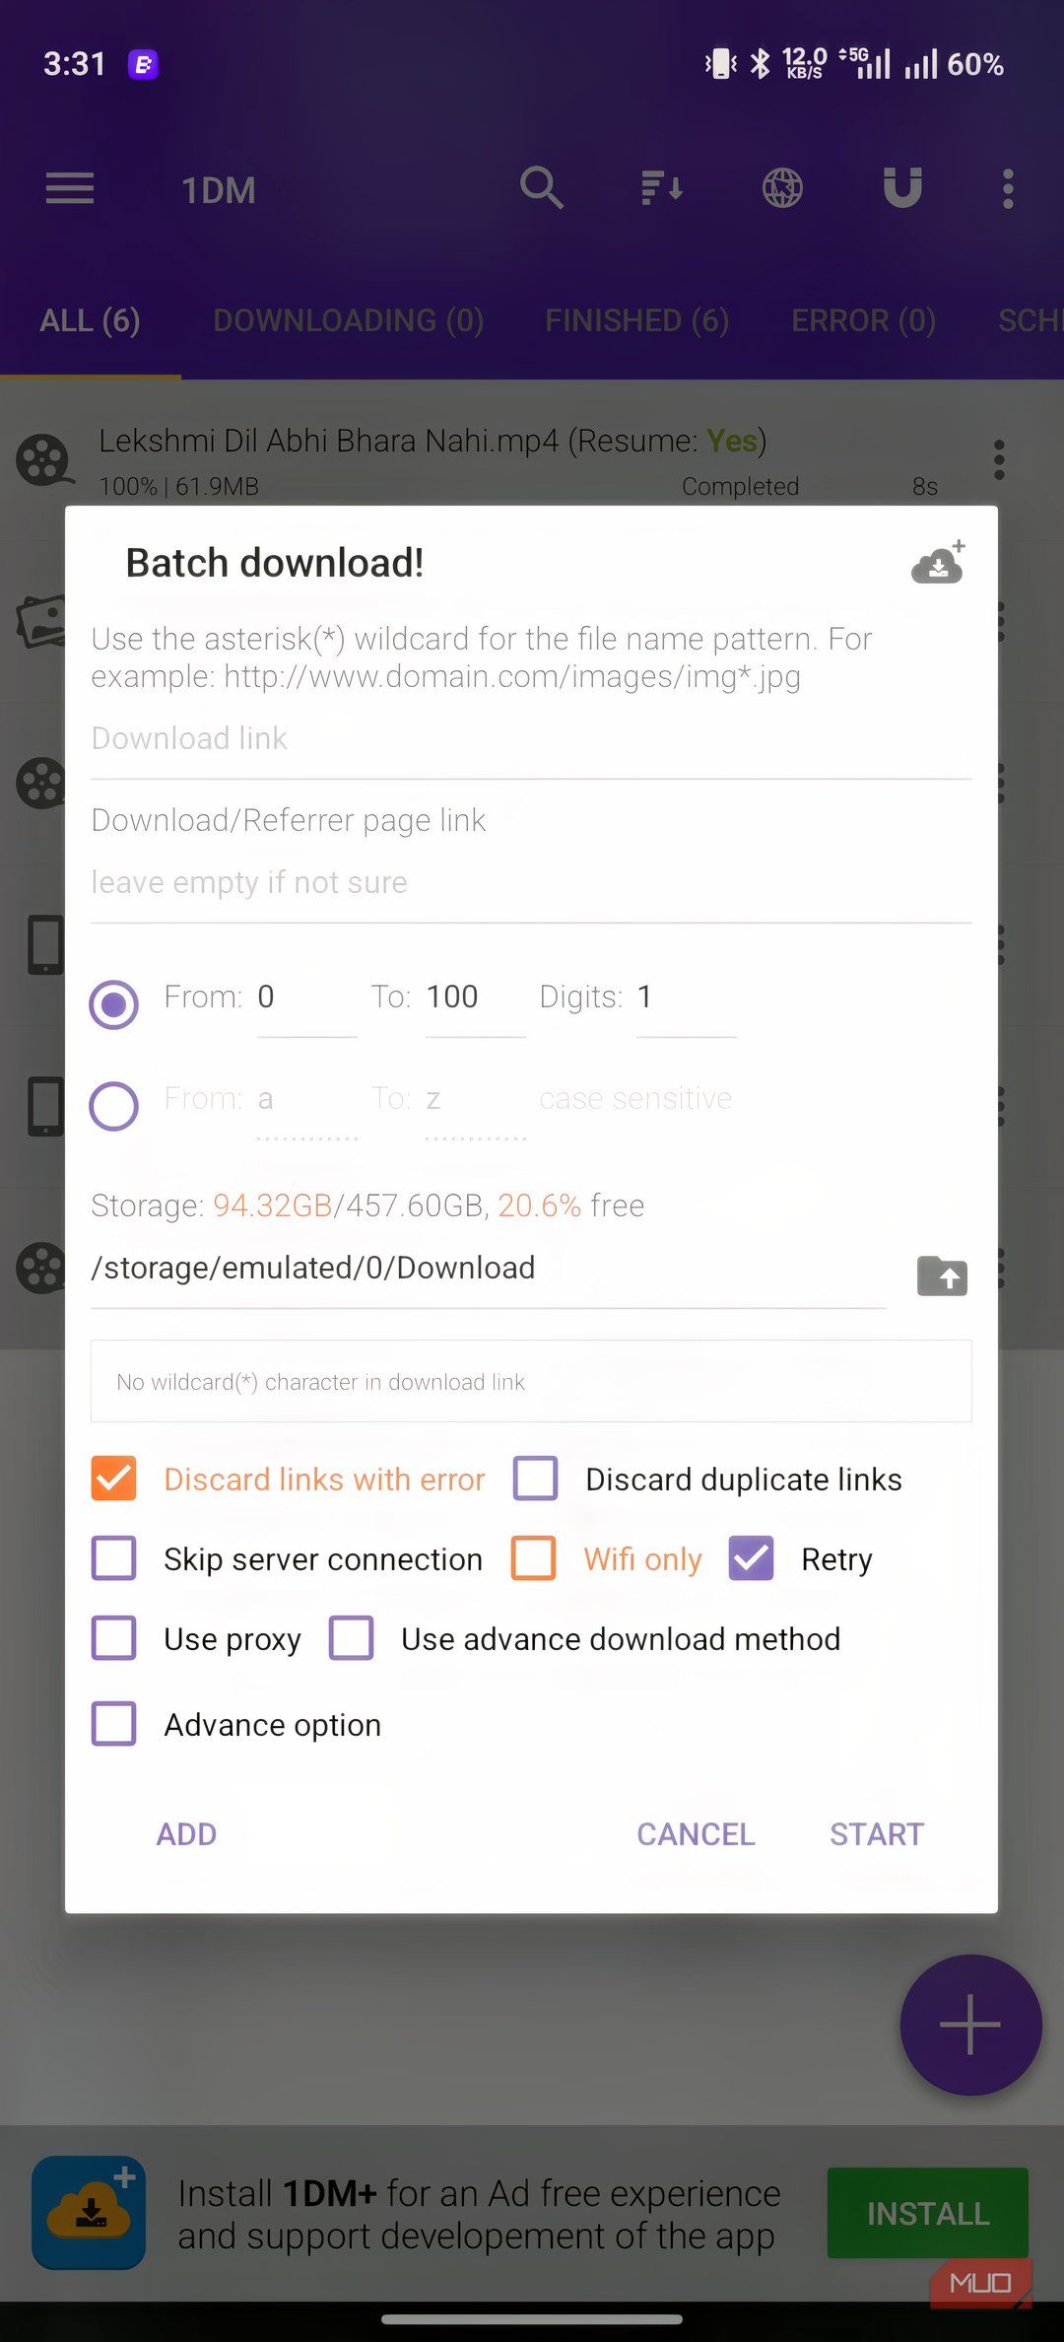Tap the magnet torrent icon
The width and height of the screenshot is (1064, 2342).
tap(902, 187)
